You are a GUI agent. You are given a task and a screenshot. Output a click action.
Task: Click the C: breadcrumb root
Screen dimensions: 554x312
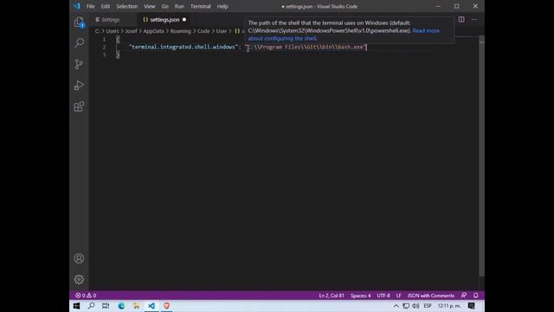click(x=97, y=31)
